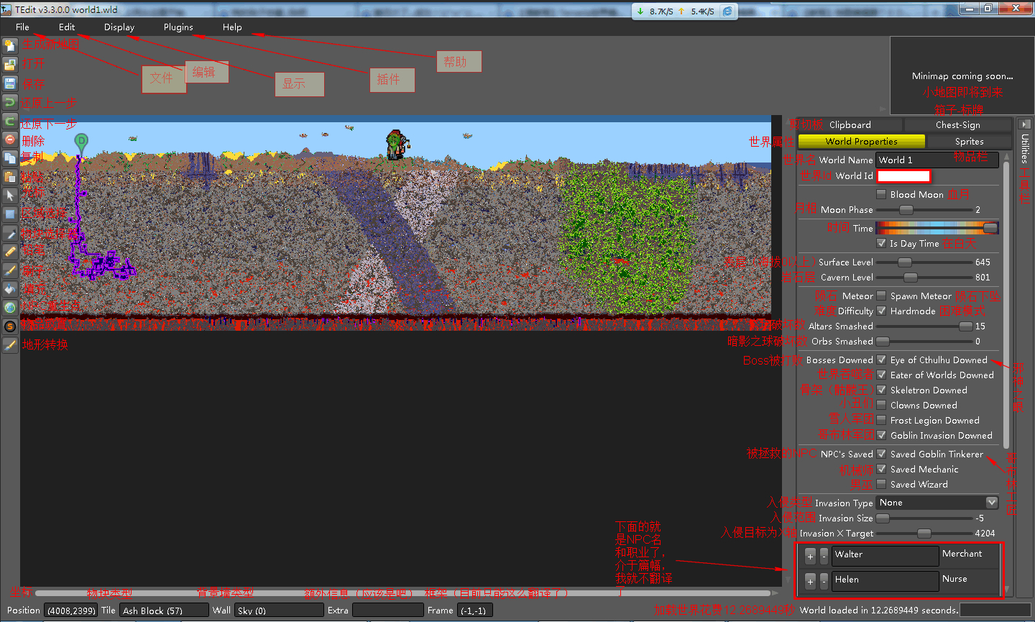Open the Display menu
Screen dimensions: 1035x622
tap(119, 27)
